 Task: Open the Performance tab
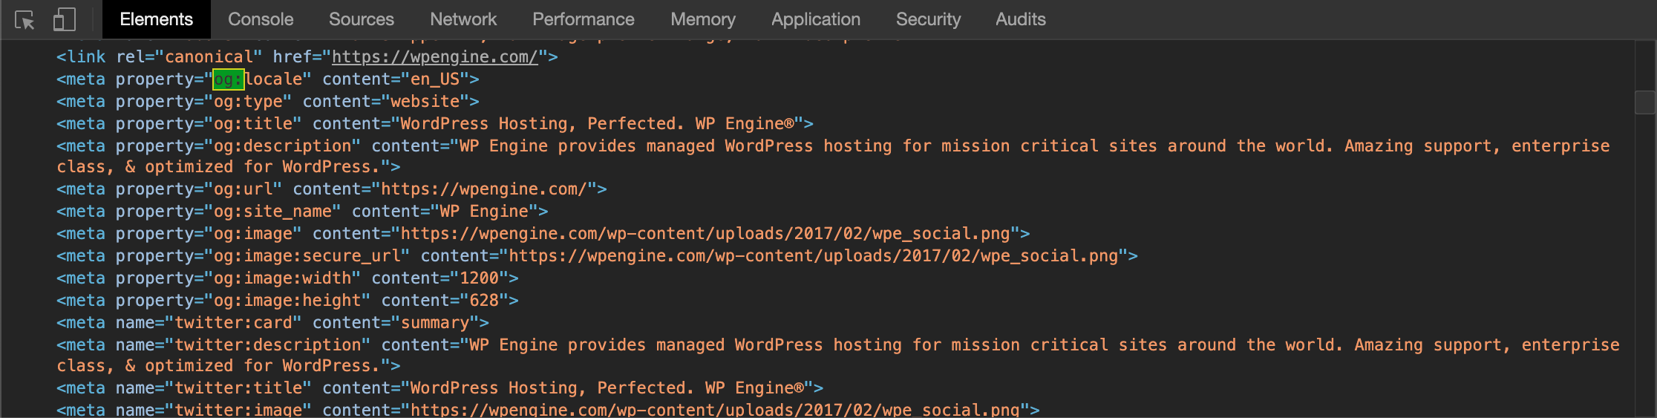click(584, 19)
